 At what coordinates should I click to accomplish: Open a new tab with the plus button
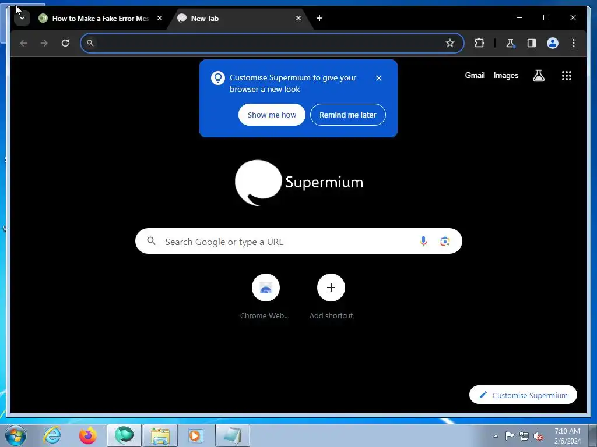click(319, 18)
